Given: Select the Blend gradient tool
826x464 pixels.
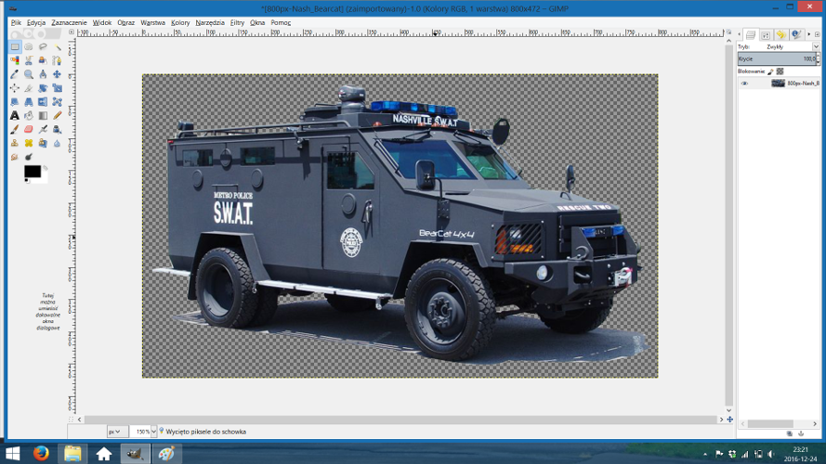Looking at the screenshot, I should [43, 115].
